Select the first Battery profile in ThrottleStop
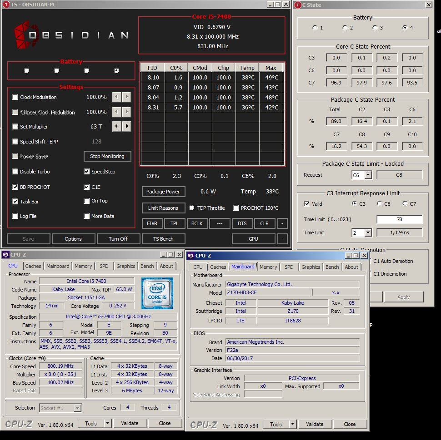This screenshot has width=441, height=440. 26,70
